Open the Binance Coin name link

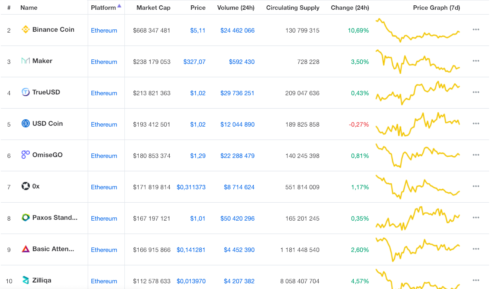(53, 29)
